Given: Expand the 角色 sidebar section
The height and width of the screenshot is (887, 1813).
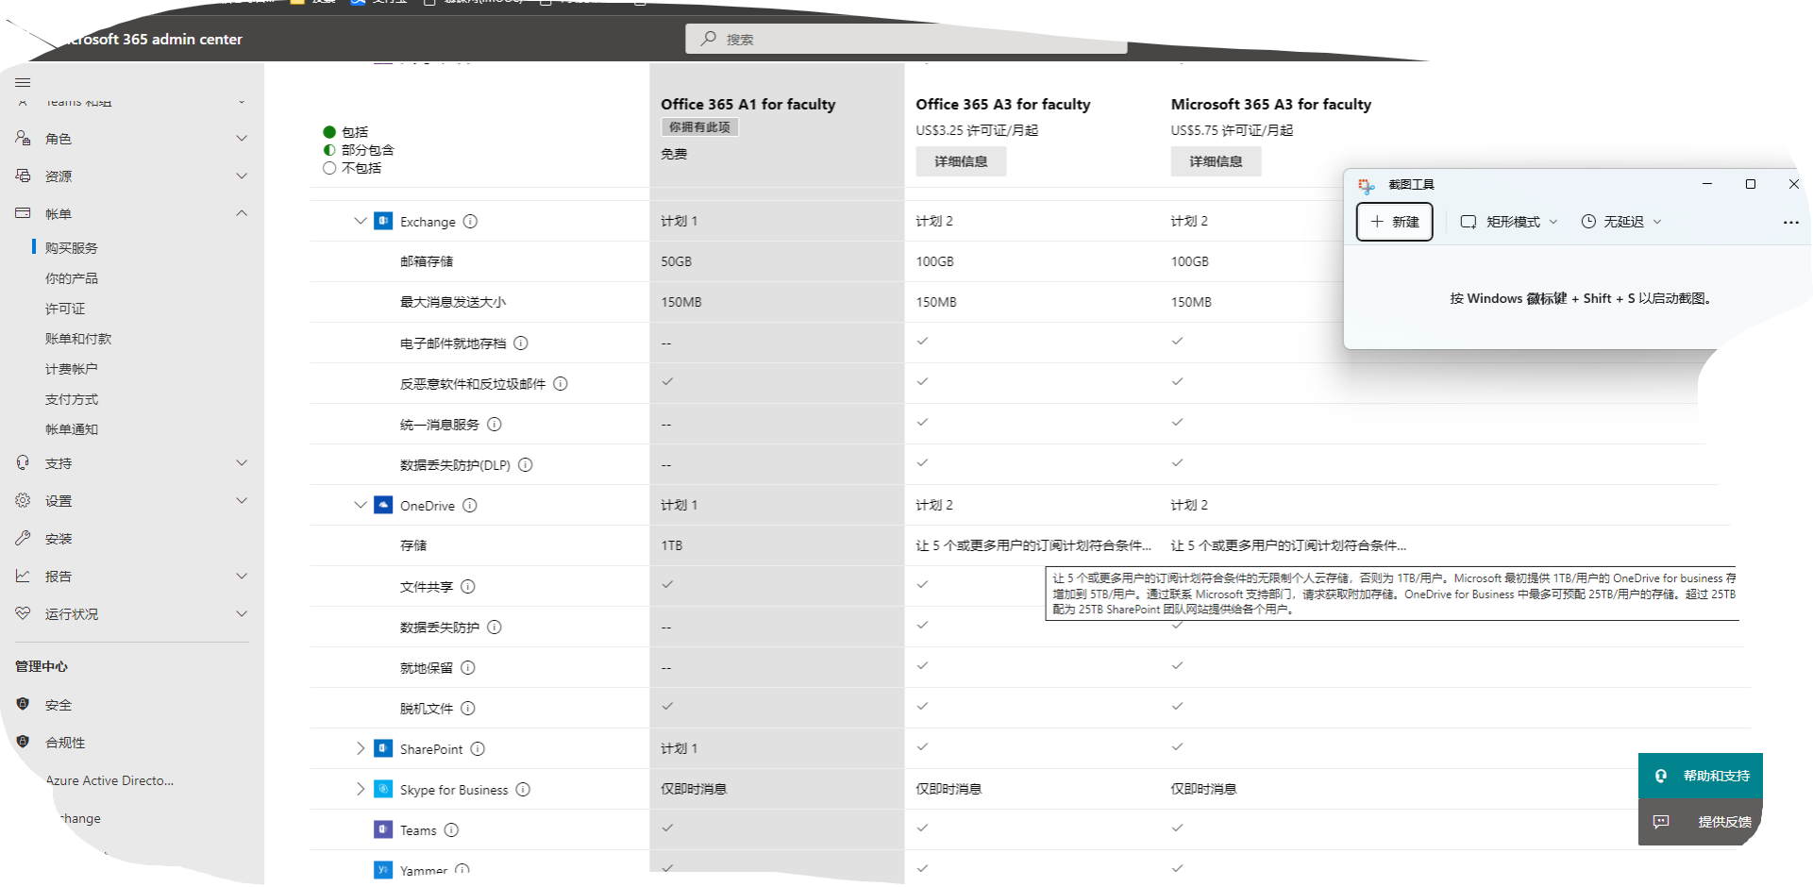Looking at the screenshot, I should coord(242,138).
